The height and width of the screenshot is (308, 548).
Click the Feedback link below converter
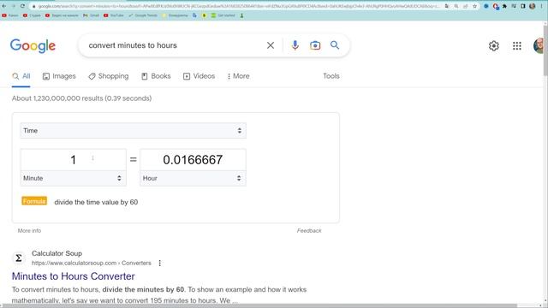[x=309, y=230]
